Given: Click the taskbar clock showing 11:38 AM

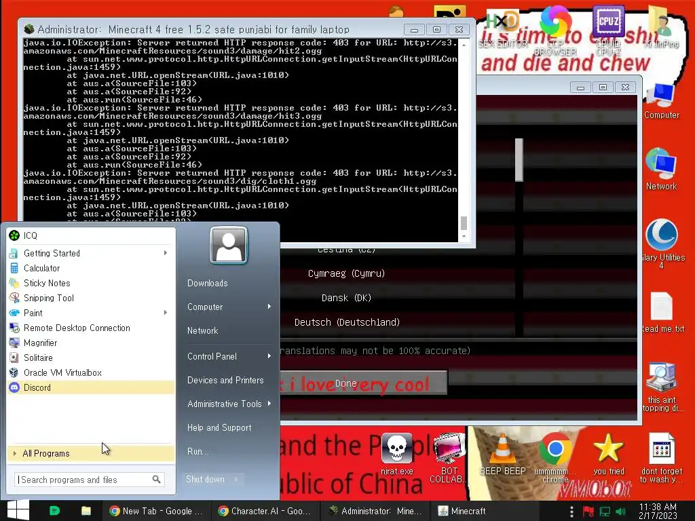Looking at the screenshot, I should pos(658,512).
